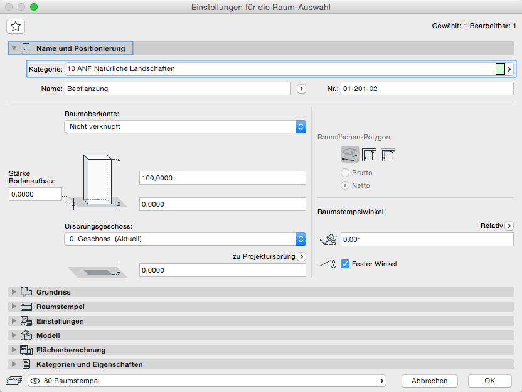522x392 pixels.
Task: Click the OK button
Action: coord(489,381)
